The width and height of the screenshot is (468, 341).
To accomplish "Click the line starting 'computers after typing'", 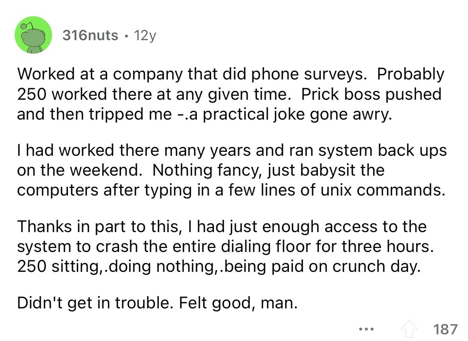I will click(x=231, y=190).
